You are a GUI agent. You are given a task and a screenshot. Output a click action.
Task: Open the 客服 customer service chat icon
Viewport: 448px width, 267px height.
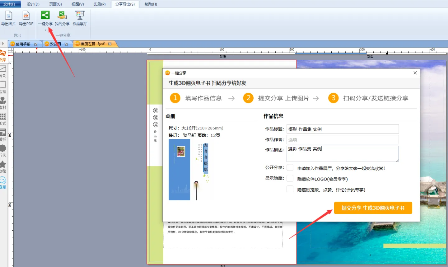tap(3, 180)
